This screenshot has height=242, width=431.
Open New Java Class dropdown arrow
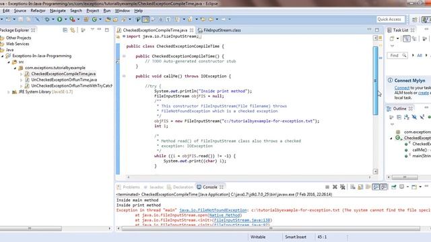(x=100, y=19)
